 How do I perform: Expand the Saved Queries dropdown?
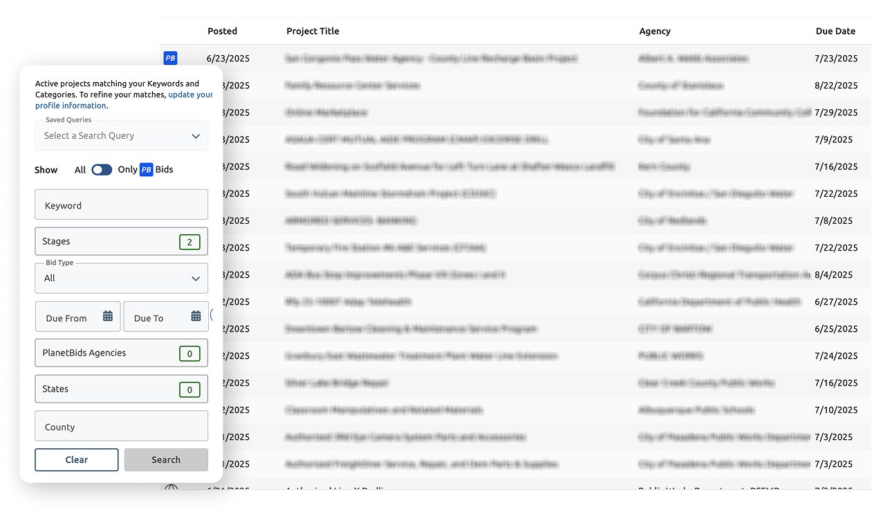coord(121,135)
